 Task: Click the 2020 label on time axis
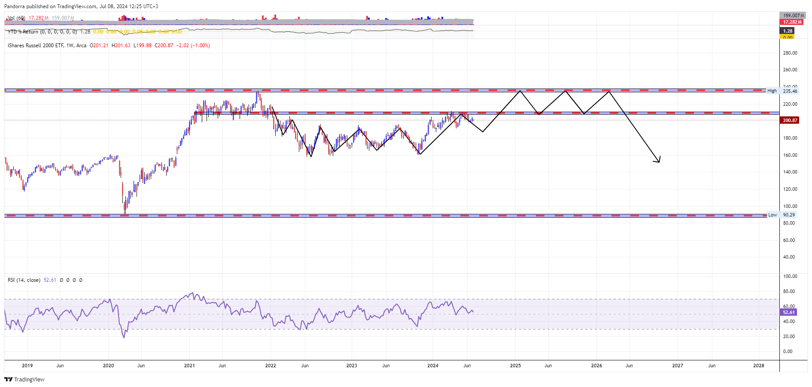(x=108, y=366)
